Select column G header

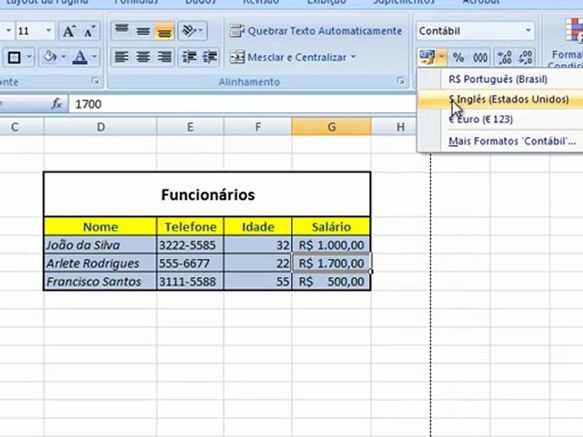click(332, 127)
